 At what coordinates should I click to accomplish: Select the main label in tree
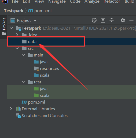point(38,55)
